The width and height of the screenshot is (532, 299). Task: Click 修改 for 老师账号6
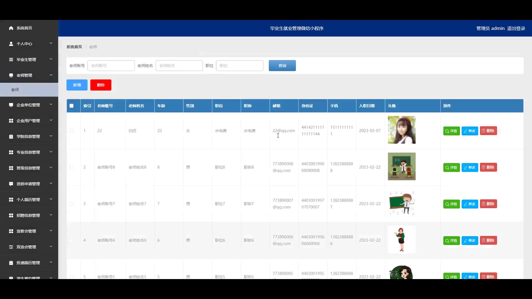470,241
